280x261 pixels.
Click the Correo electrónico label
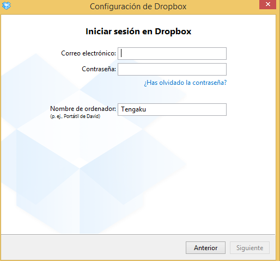click(88, 53)
